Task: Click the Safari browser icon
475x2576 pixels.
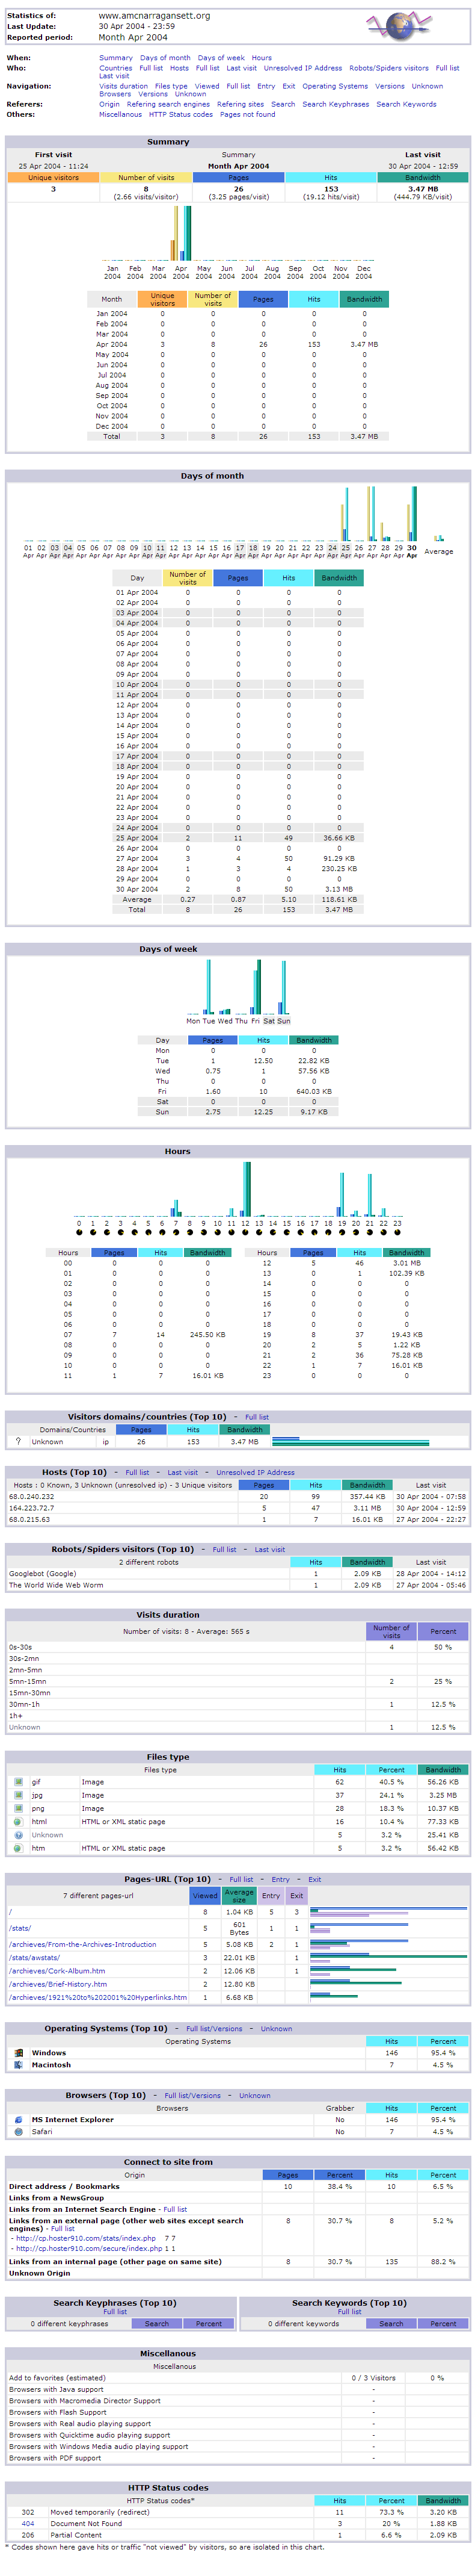Action: point(18,2132)
